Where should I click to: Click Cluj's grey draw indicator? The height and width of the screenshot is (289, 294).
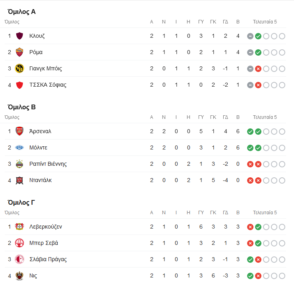[x=250, y=36]
